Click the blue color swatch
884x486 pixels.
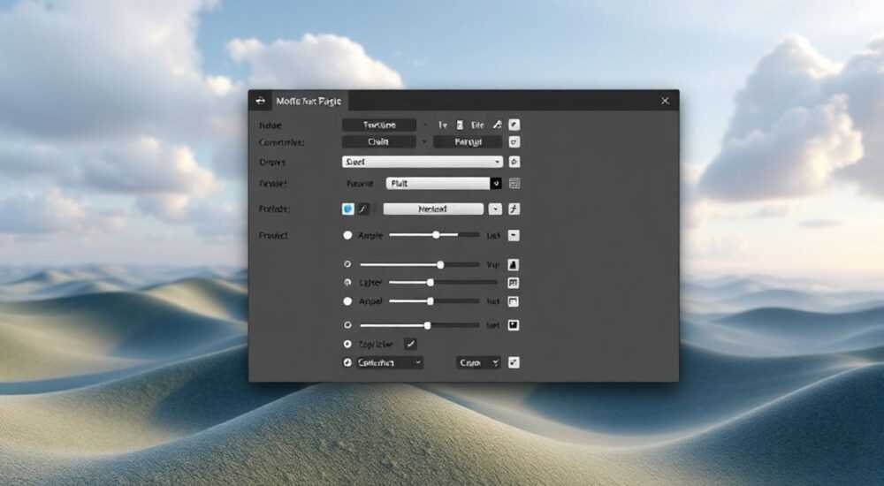coord(347,209)
